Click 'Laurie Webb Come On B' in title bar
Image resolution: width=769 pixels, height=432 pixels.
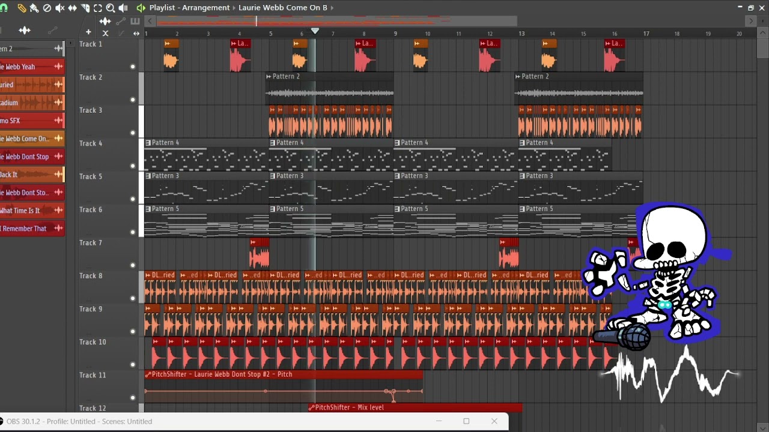click(283, 8)
